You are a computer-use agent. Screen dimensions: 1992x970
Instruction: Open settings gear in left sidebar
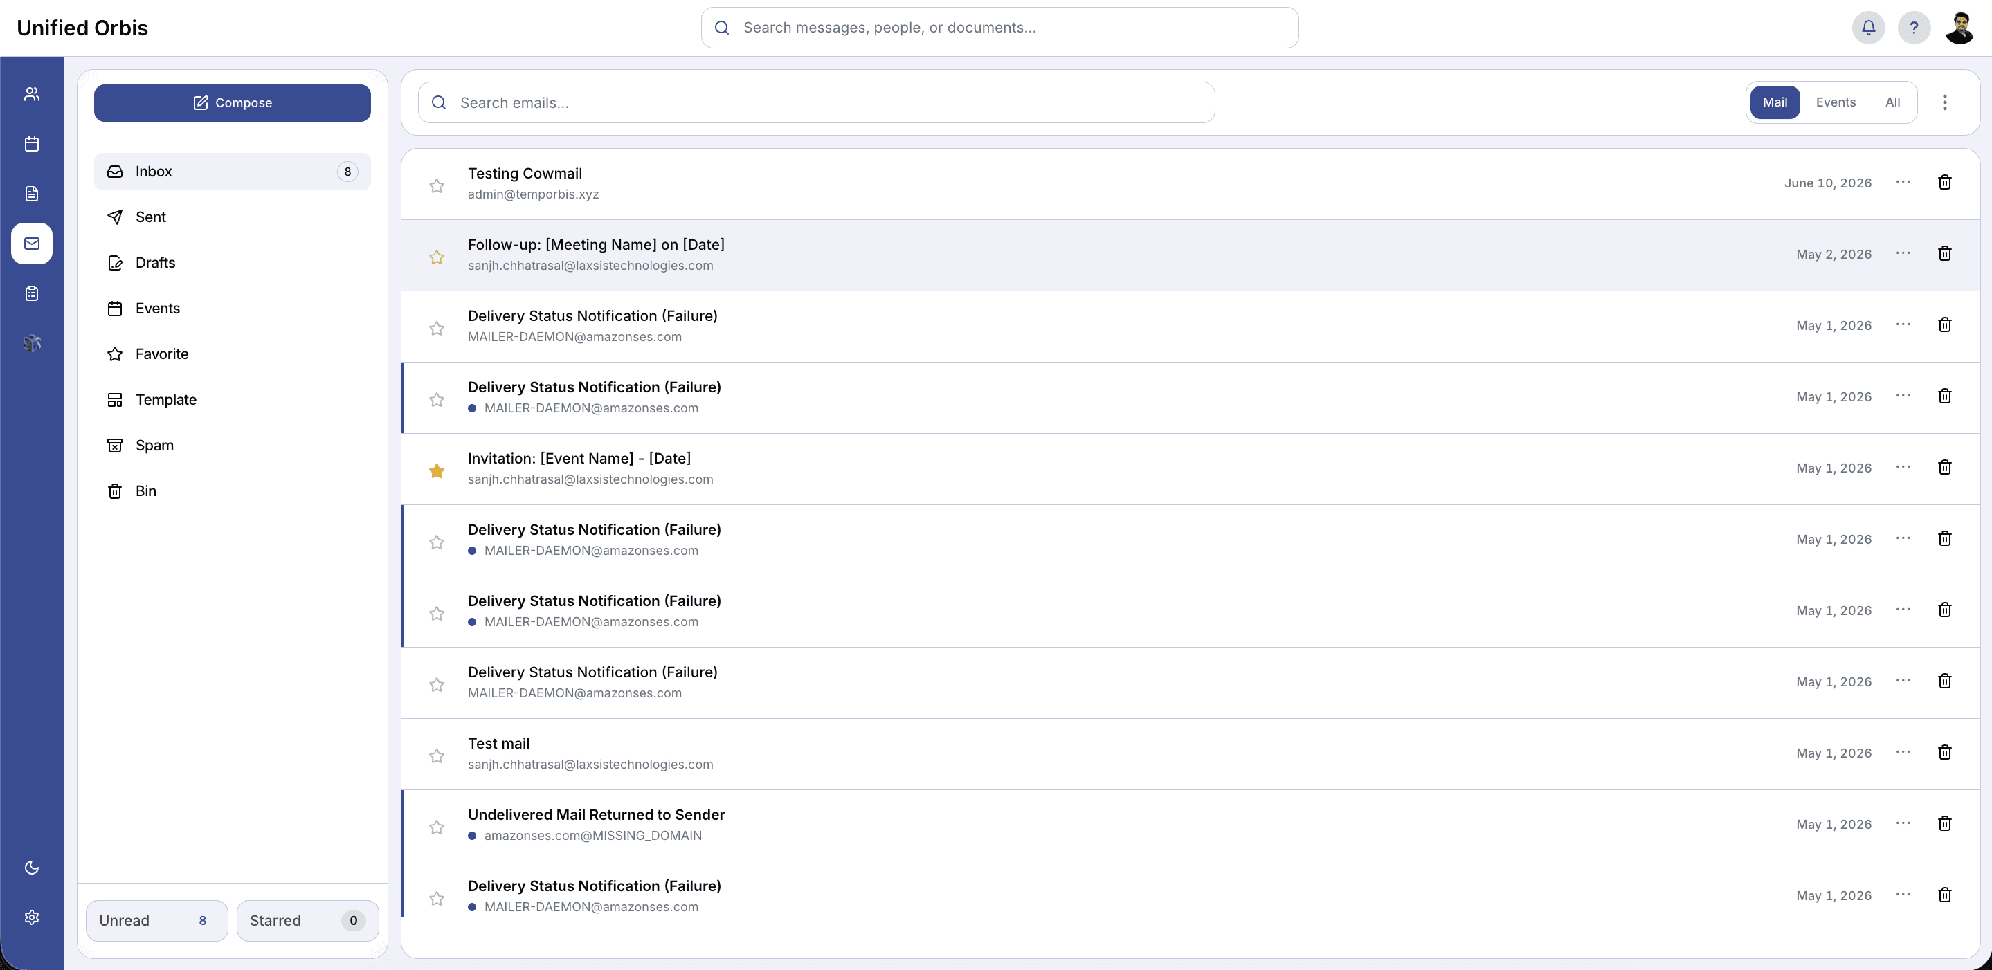(x=32, y=917)
